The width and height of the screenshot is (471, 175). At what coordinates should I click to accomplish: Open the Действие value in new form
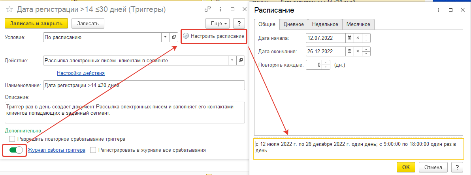(x=241, y=61)
